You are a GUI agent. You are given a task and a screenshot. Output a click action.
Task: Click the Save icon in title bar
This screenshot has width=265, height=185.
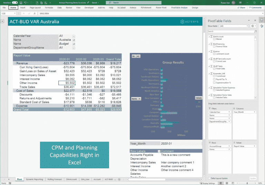(x=20, y=2)
